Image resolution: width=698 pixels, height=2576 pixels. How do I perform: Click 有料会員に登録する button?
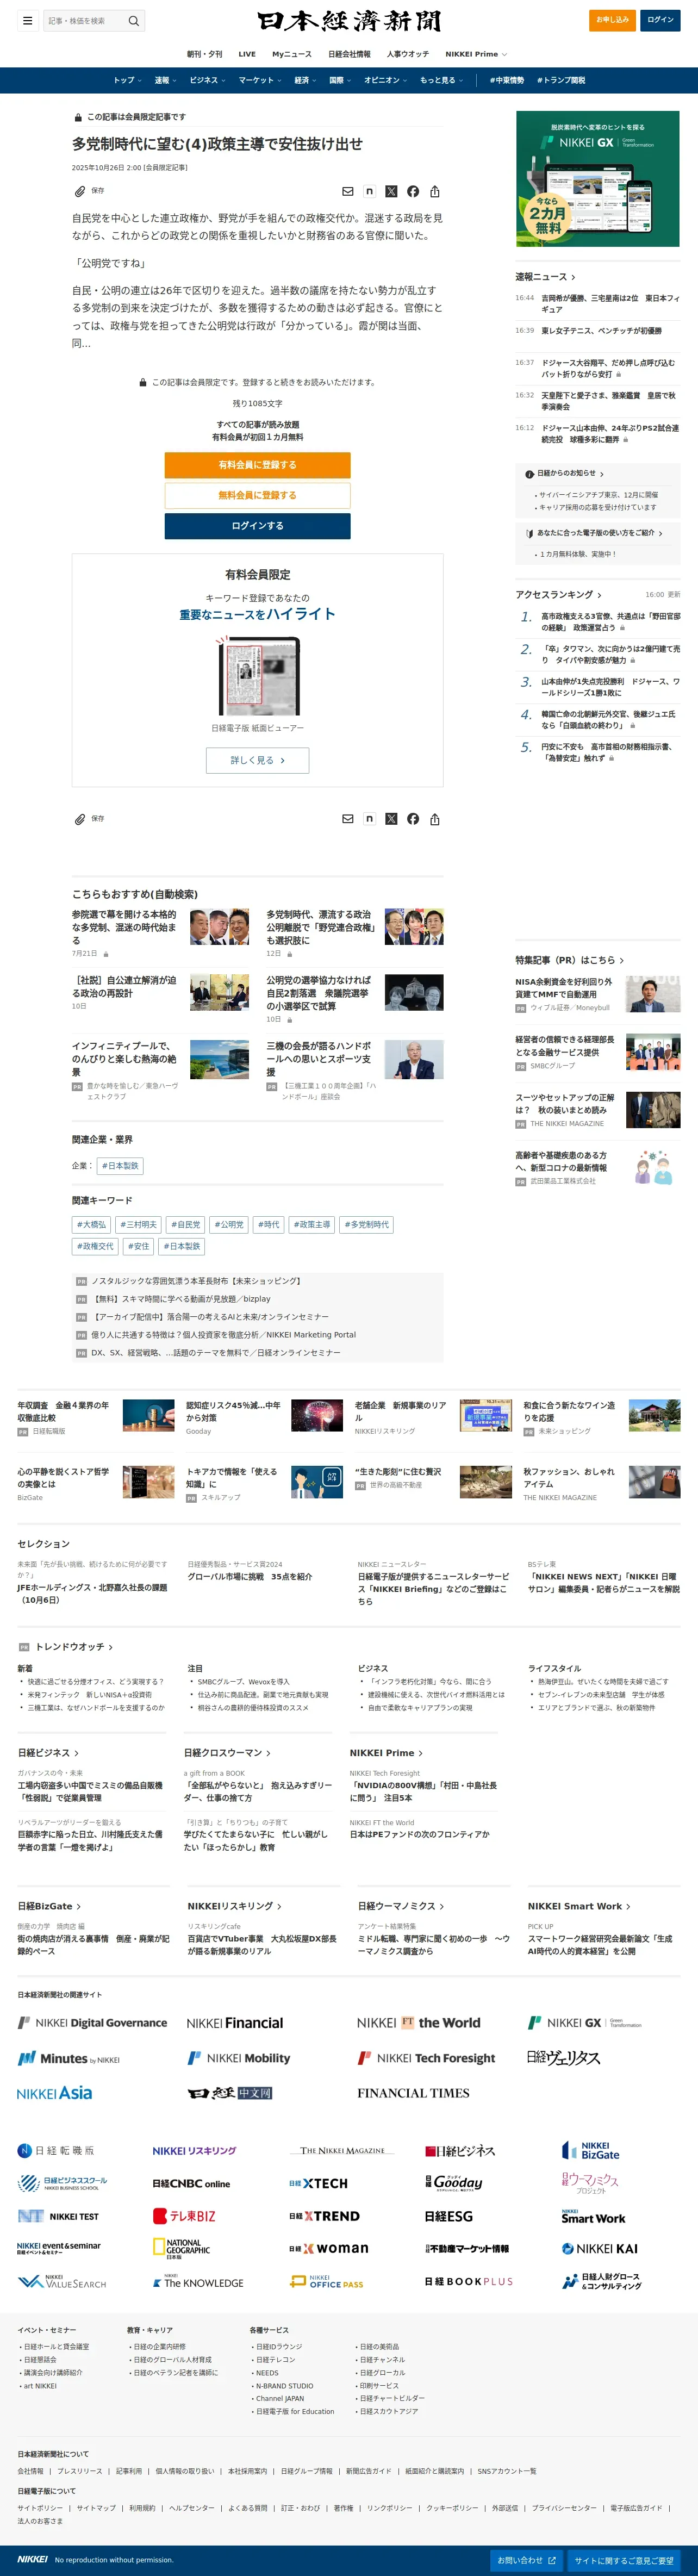click(x=257, y=465)
